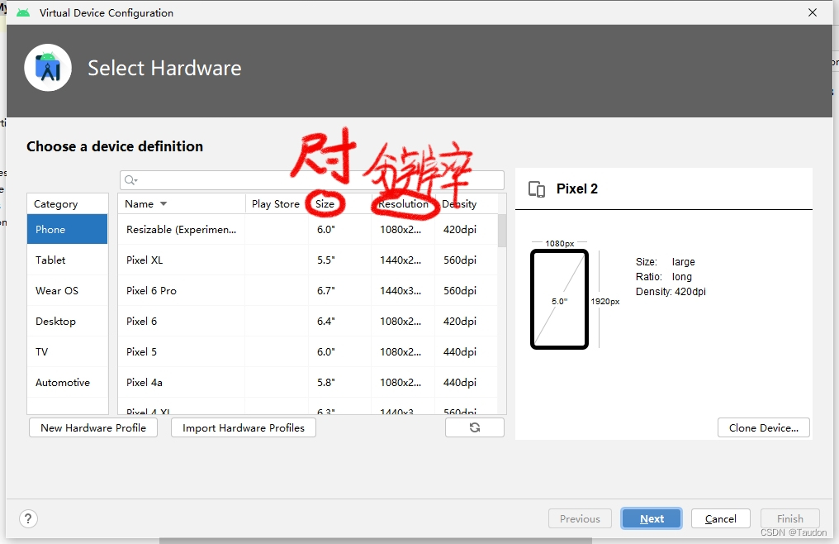Choose the Pixel 6 row
The width and height of the screenshot is (839, 544).
click(308, 321)
